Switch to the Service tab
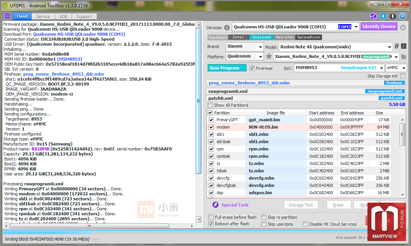Screen dimensions: 411x246 tap(43, 17)
